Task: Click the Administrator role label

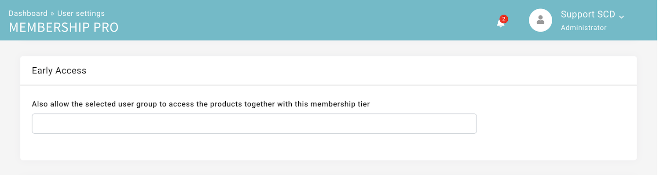Action: [x=584, y=28]
